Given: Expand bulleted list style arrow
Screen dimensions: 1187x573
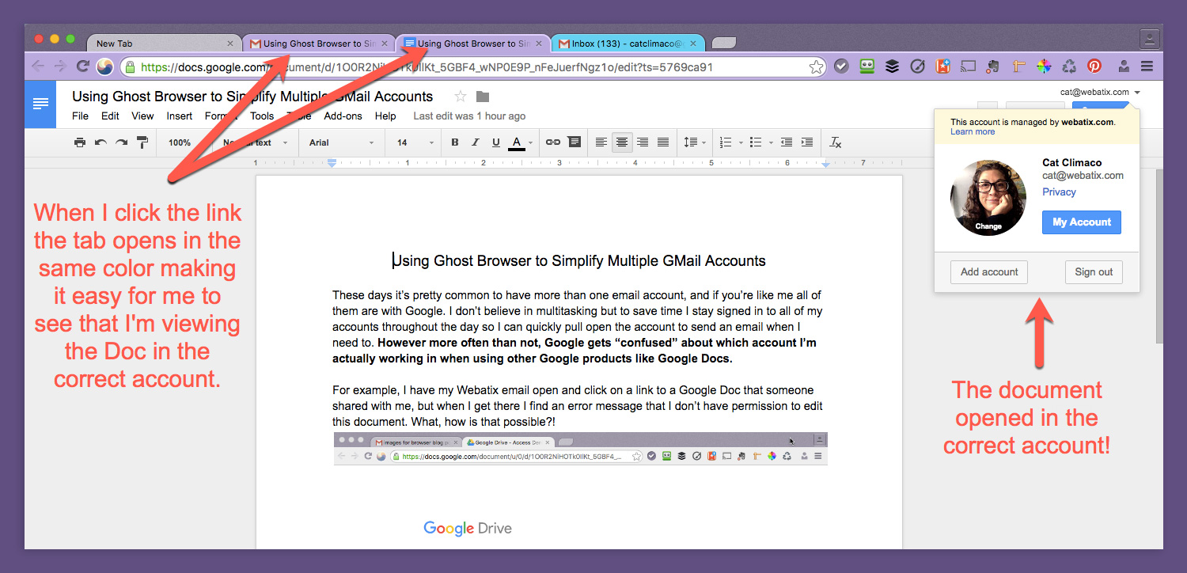Looking at the screenshot, I should click(x=770, y=143).
